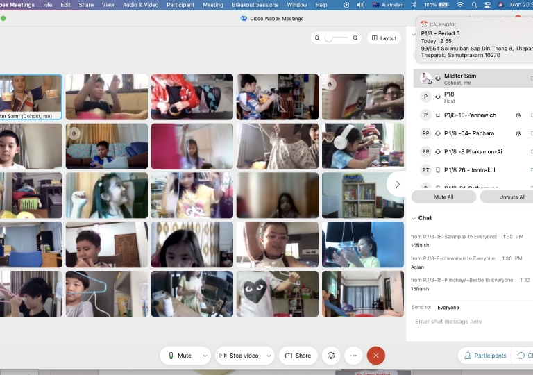
Task: Click the Bluetooth icon in menu bar
Action: pos(414,5)
